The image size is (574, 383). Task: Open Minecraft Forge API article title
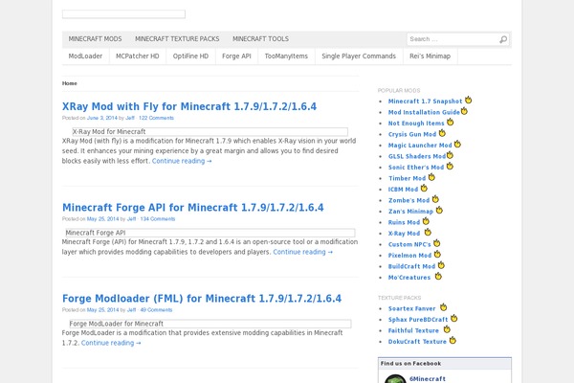(193, 208)
